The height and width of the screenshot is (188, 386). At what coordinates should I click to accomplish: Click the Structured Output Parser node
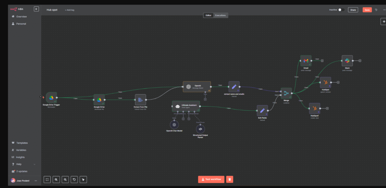(x=200, y=129)
